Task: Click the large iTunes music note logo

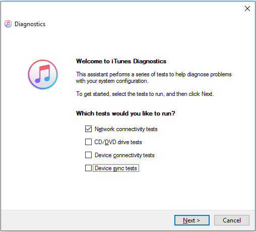Action: (43, 74)
